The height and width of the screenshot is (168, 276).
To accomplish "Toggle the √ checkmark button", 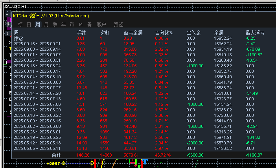I will [8, 33].
